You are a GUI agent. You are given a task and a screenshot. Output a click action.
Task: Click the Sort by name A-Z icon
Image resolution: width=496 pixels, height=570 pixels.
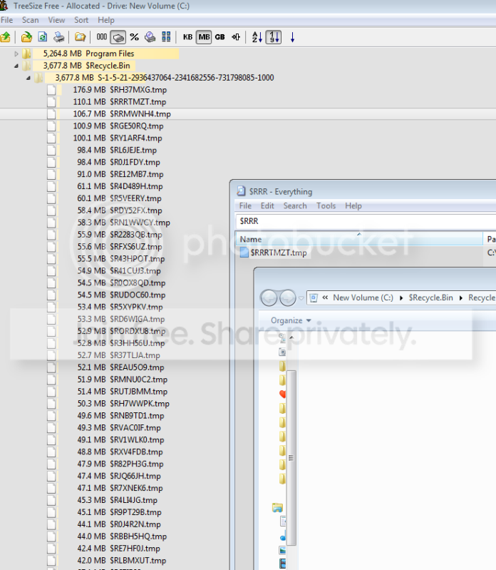[257, 37]
